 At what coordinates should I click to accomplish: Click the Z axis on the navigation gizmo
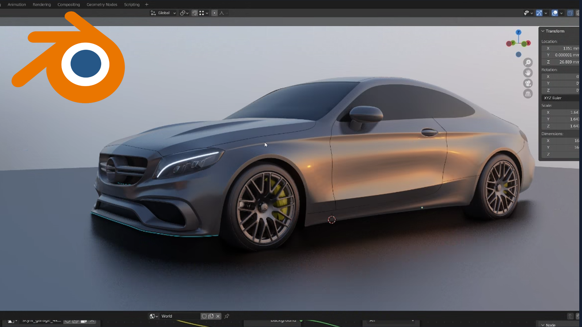(518, 31)
